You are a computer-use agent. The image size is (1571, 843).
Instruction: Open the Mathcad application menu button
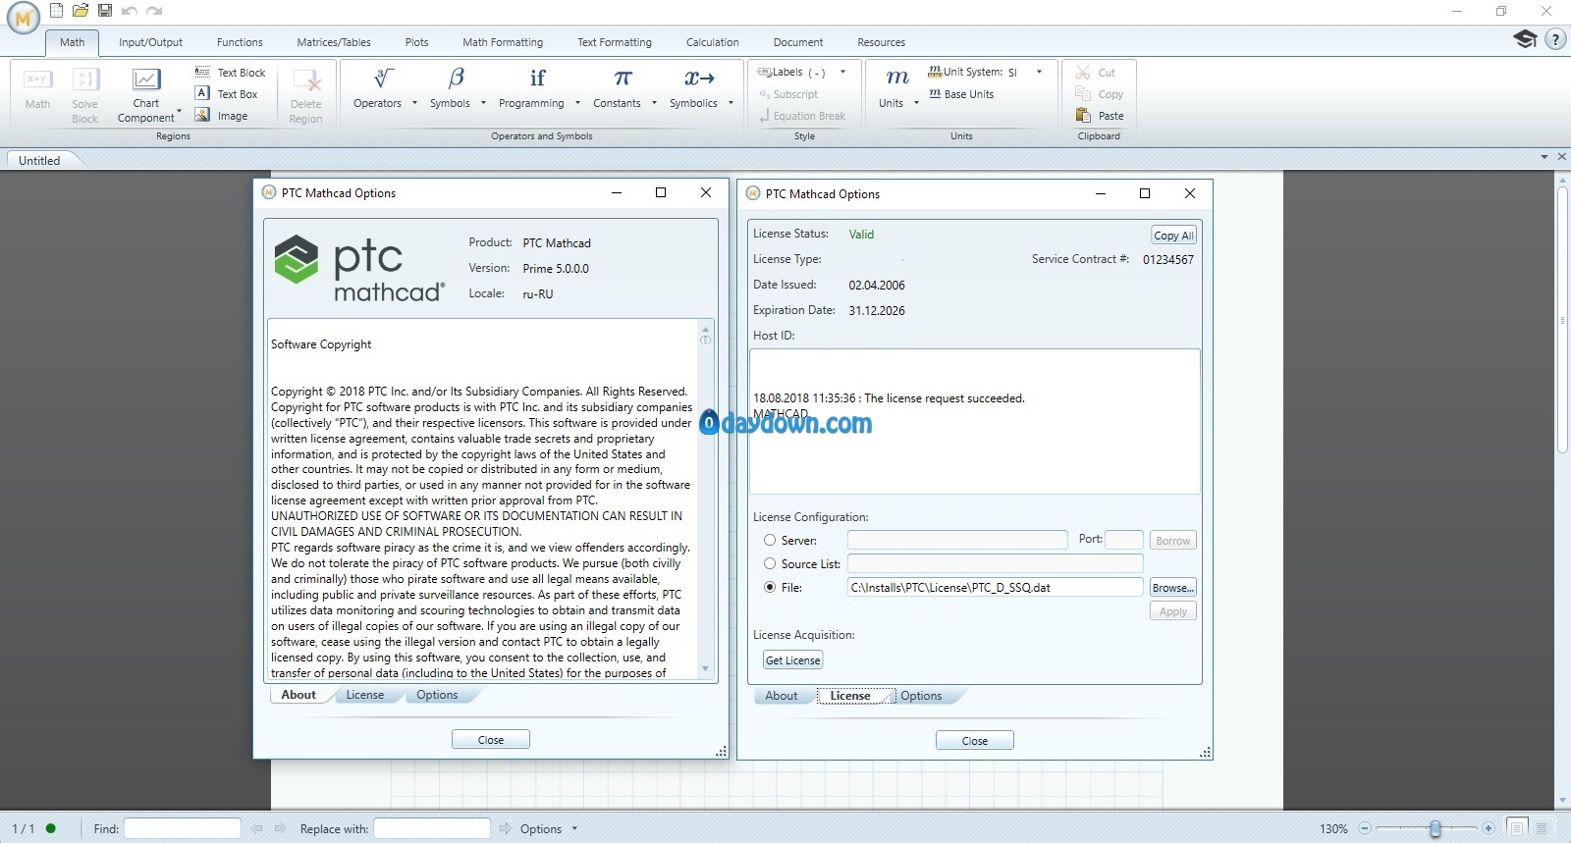[x=23, y=18]
